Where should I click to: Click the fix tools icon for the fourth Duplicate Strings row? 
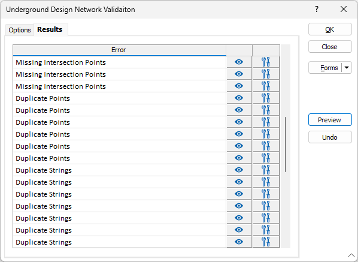[x=266, y=206]
